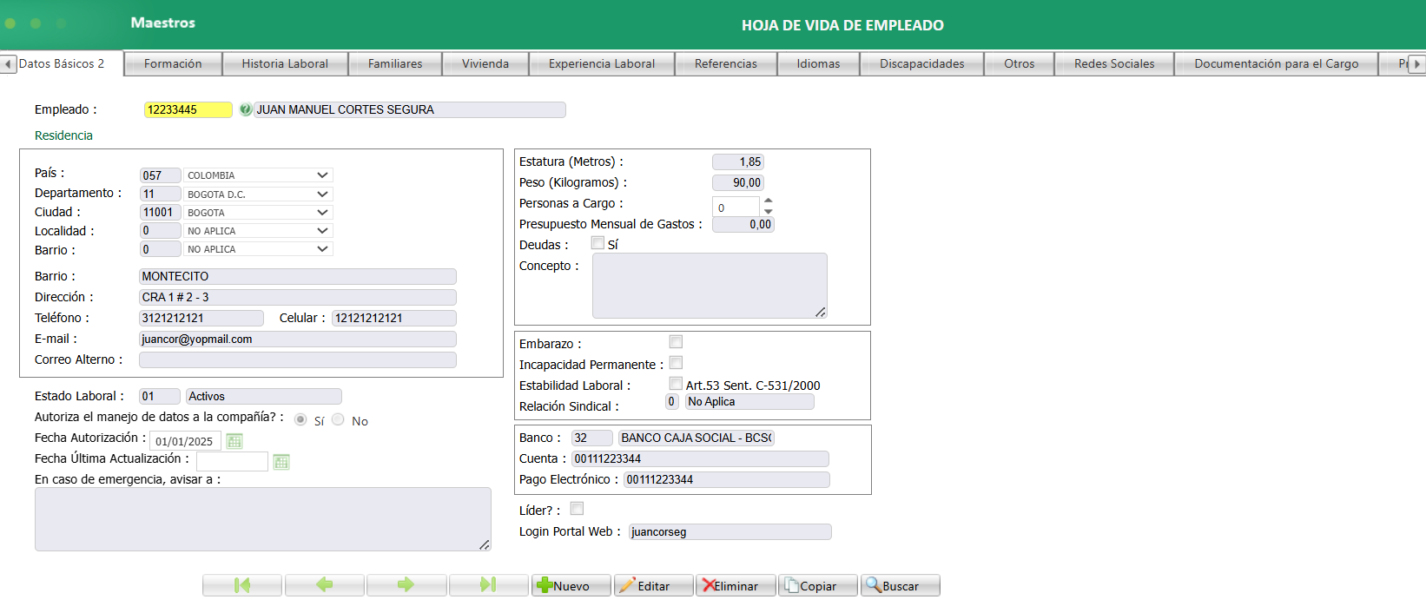Click the employee lookup help icon
Screen dimensions: 1426x613
(x=246, y=109)
